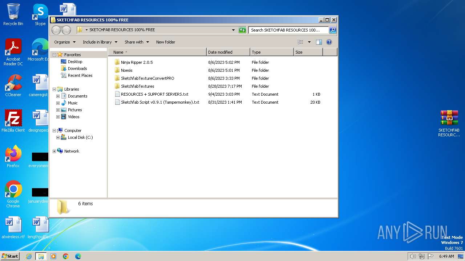Open the Include in library menu

[x=100, y=42]
